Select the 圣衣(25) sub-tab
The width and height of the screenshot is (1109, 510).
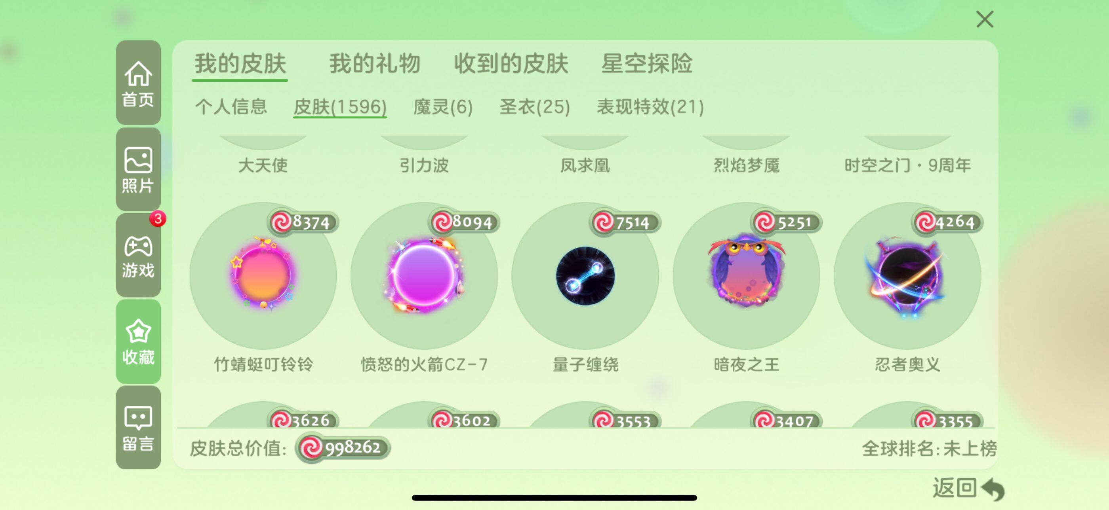tap(535, 106)
